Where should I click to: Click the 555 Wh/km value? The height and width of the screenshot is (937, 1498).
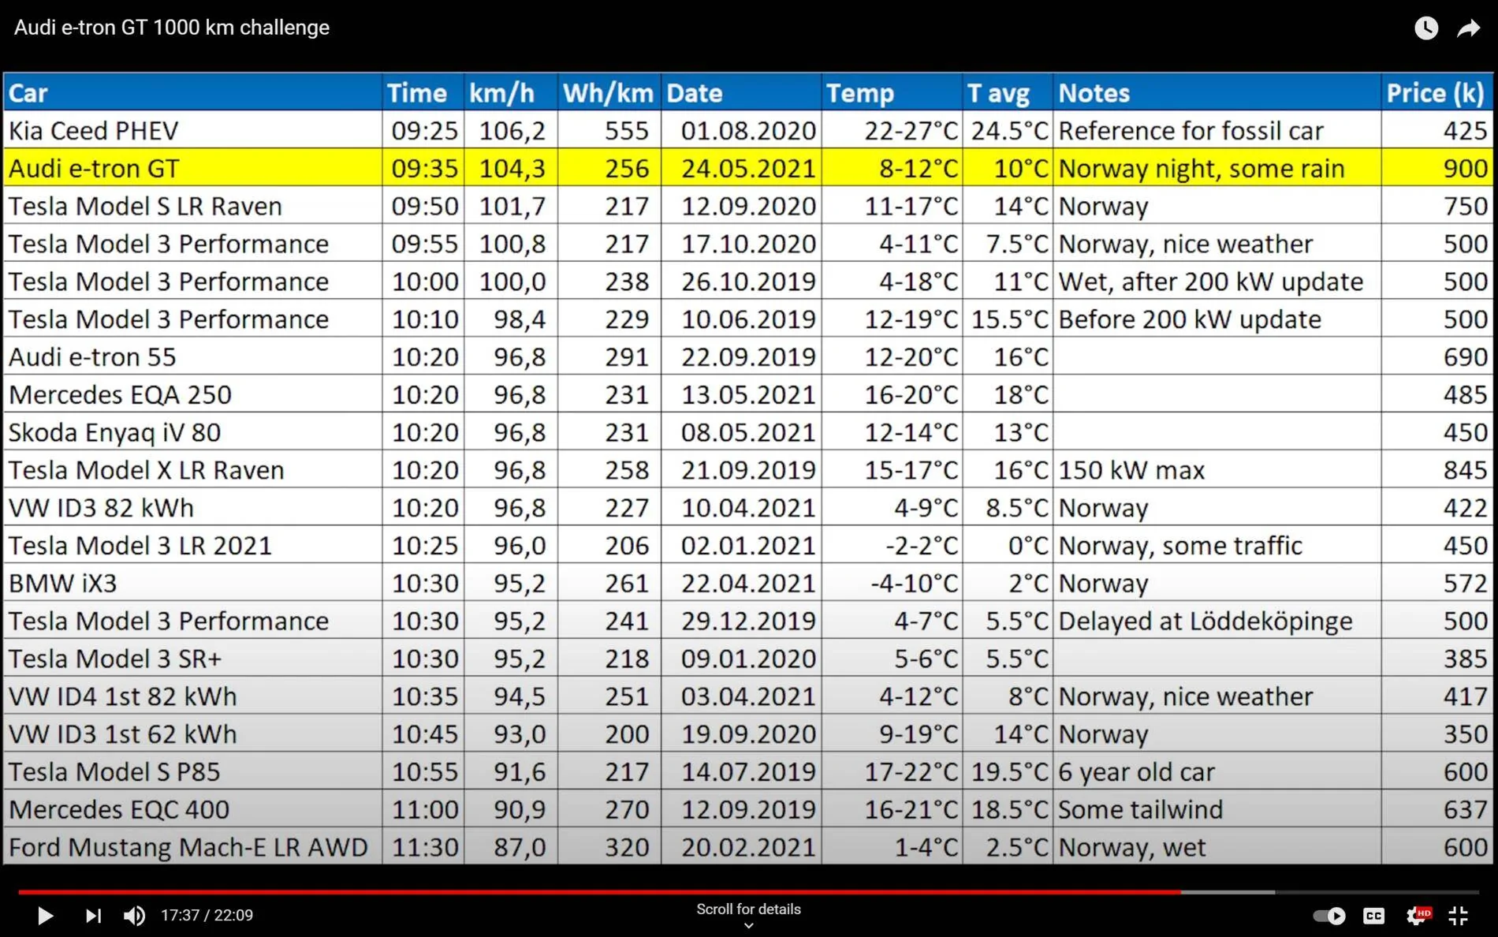point(627,130)
